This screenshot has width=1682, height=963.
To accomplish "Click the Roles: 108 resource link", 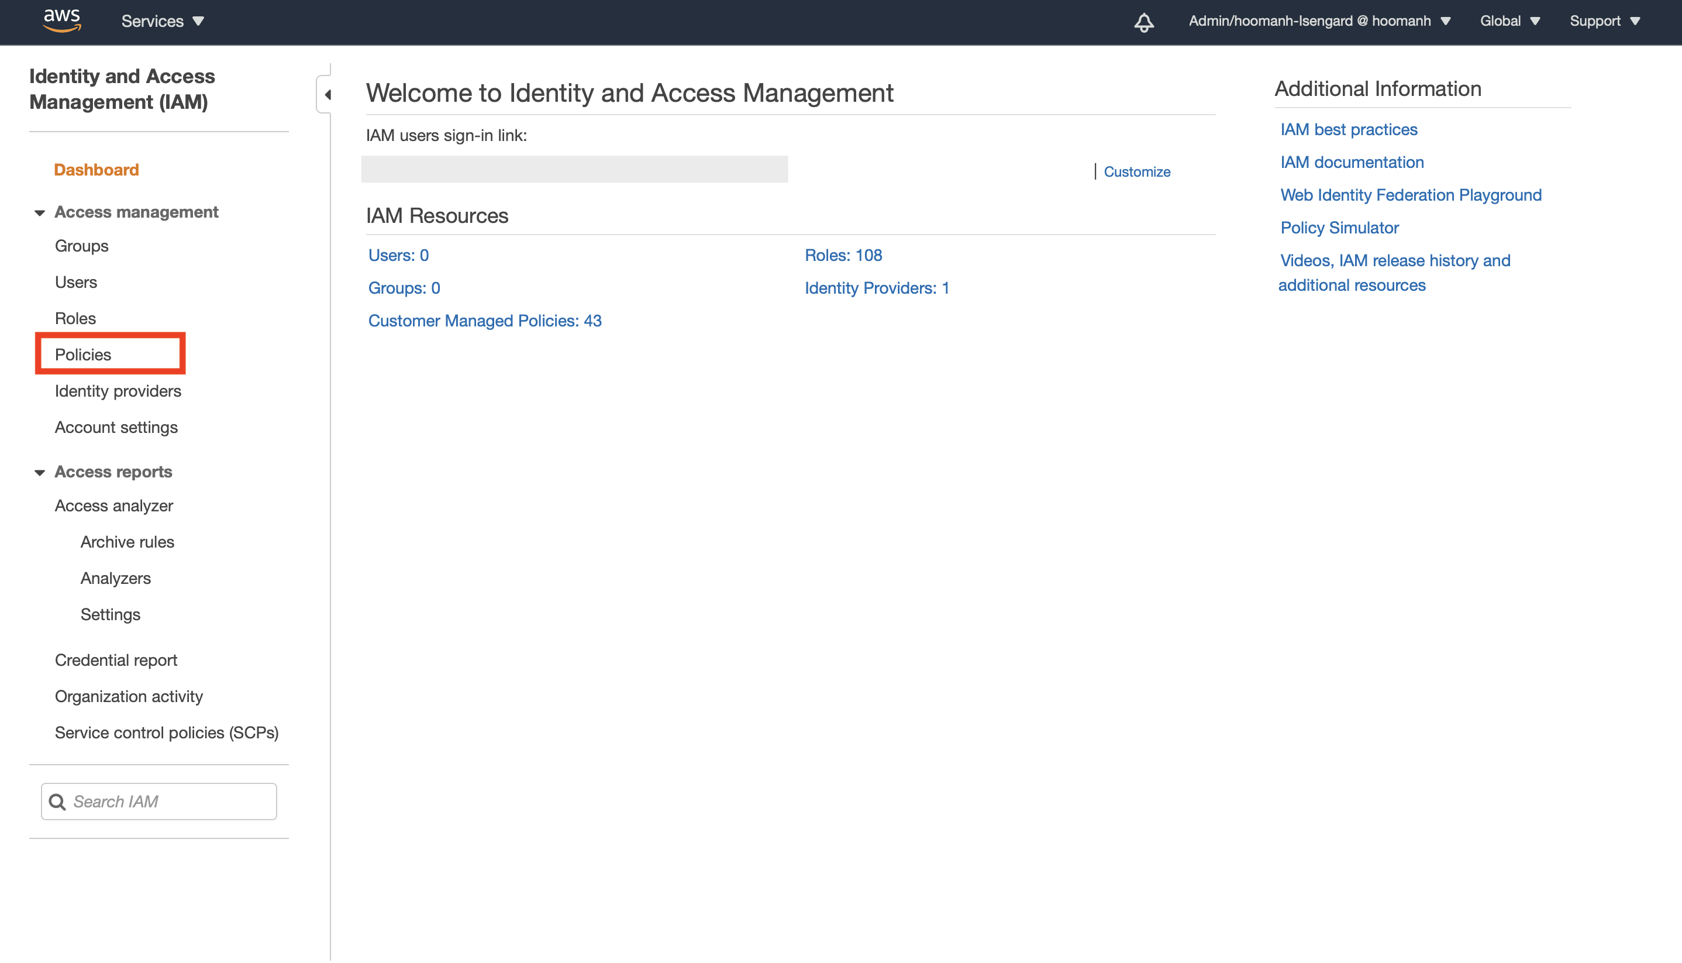I will tap(844, 255).
